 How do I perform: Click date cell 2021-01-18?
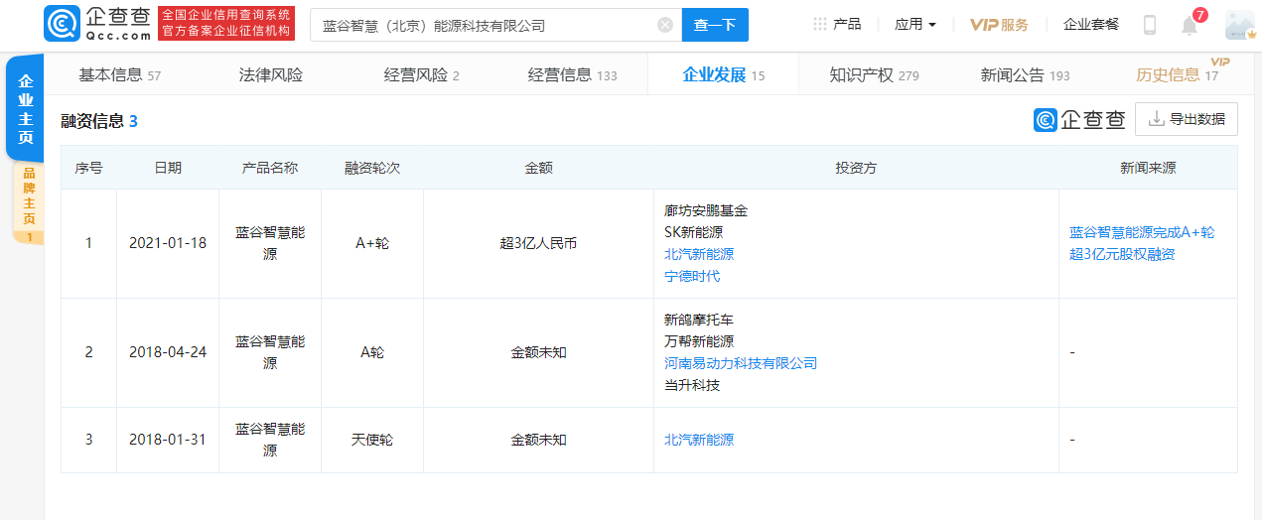[x=168, y=243]
